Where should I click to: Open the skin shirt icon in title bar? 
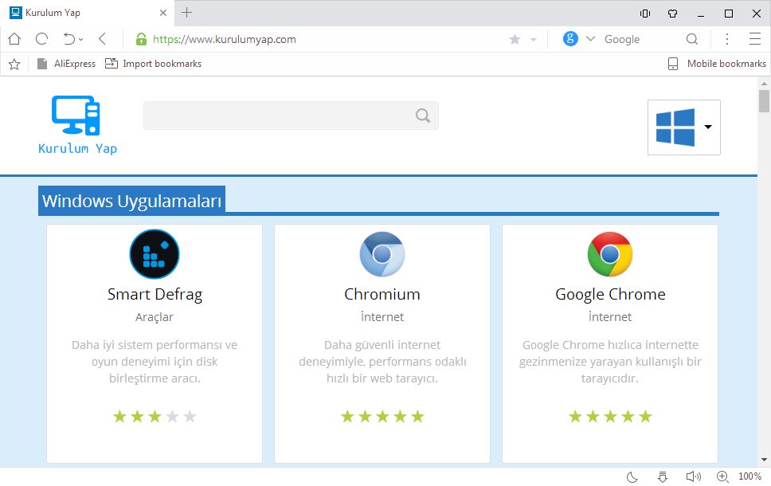(x=673, y=14)
